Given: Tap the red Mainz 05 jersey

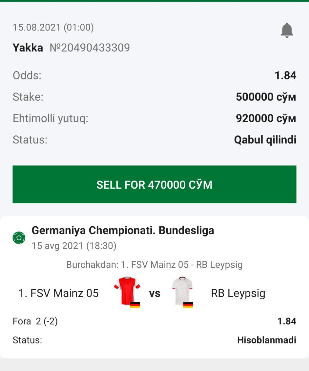Looking at the screenshot, I should click(x=127, y=291).
